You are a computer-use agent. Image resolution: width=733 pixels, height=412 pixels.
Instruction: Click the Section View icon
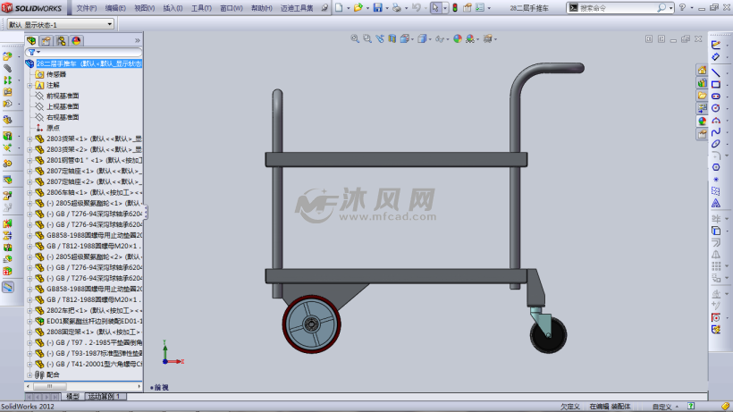(x=392, y=38)
